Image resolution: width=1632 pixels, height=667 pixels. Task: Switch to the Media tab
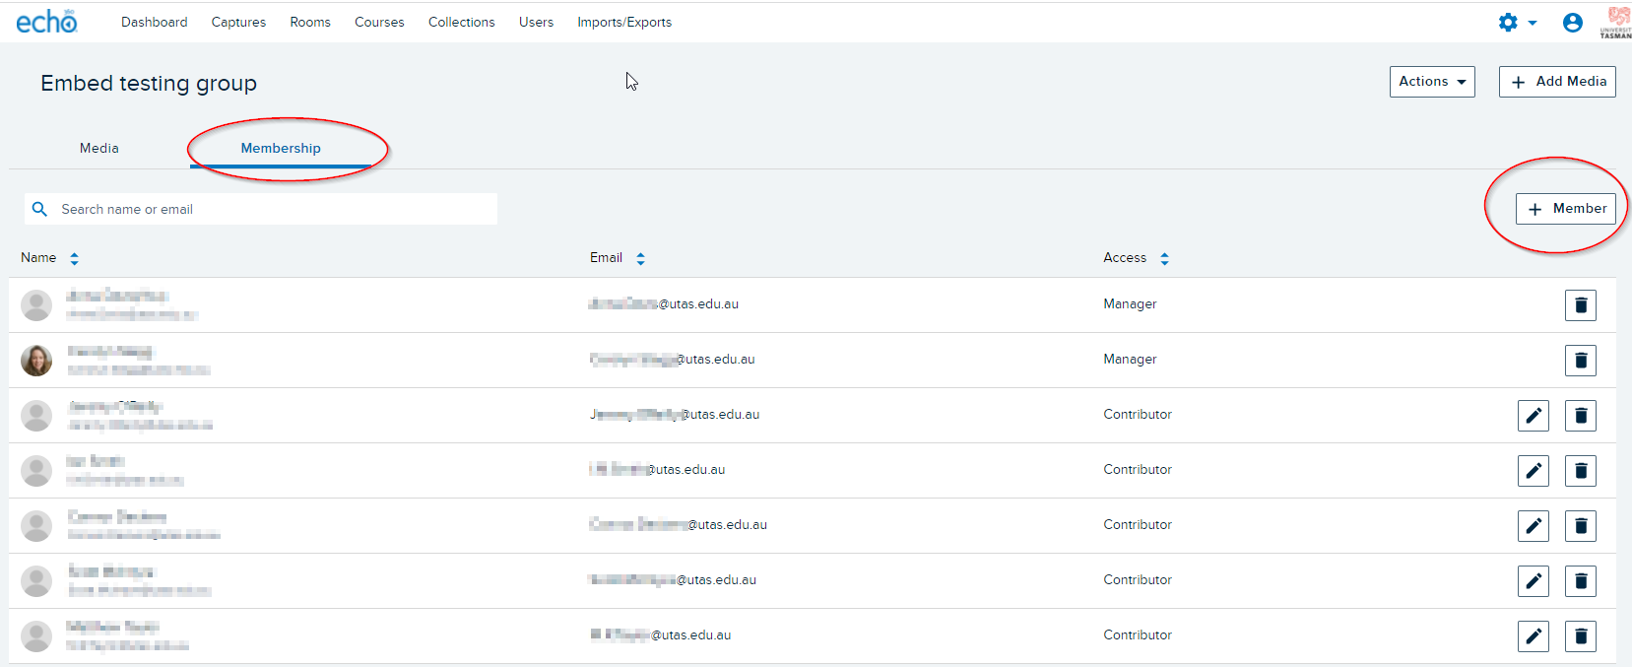[99, 148]
